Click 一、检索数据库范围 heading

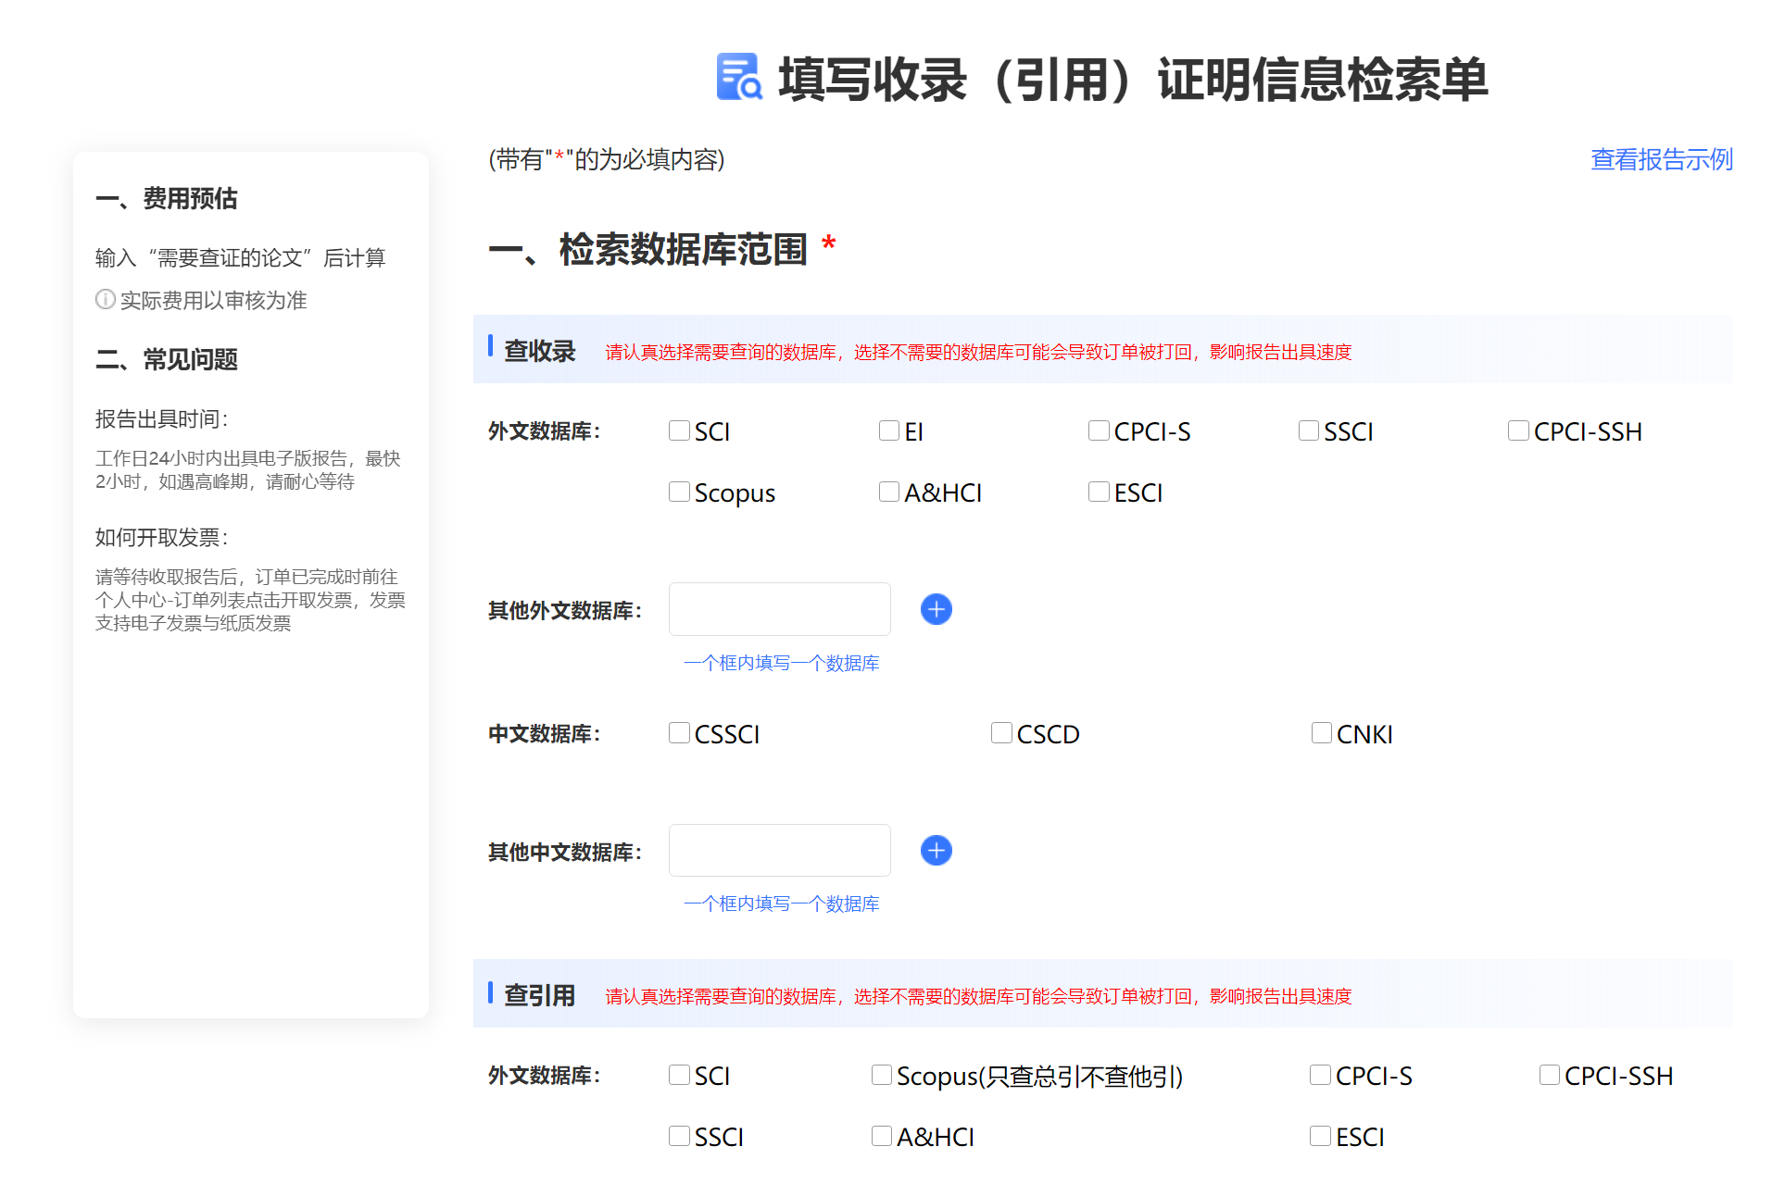pyautogui.click(x=648, y=250)
